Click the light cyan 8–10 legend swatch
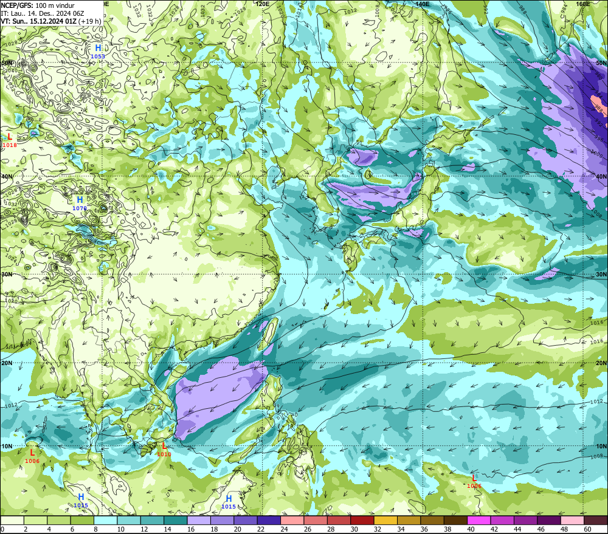This screenshot has height=534, width=608. point(106,520)
